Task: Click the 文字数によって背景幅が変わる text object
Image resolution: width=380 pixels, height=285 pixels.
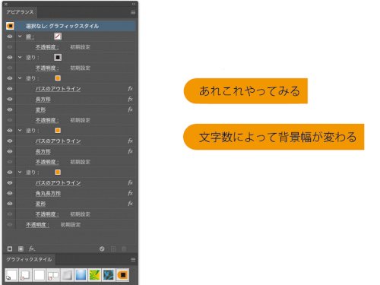Action: point(277,137)
